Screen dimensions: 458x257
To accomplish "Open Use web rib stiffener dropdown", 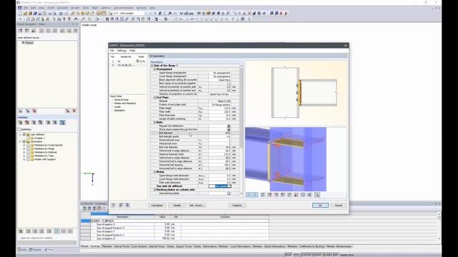I will [230, 186].
